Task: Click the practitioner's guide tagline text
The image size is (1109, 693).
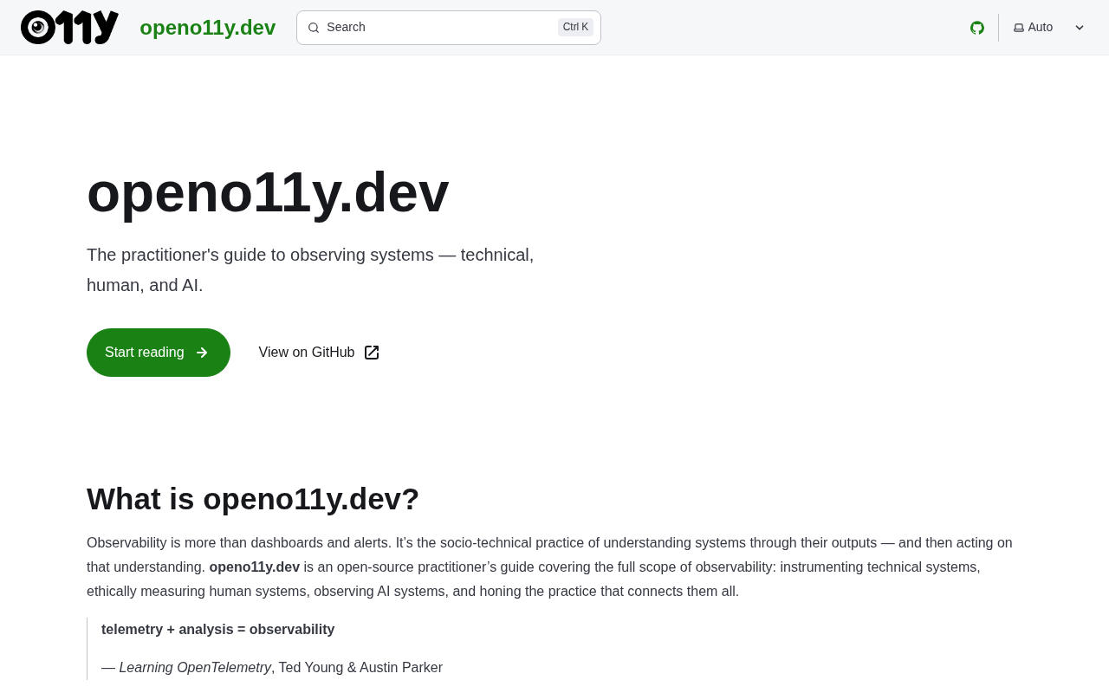Action: coord(310,270)
